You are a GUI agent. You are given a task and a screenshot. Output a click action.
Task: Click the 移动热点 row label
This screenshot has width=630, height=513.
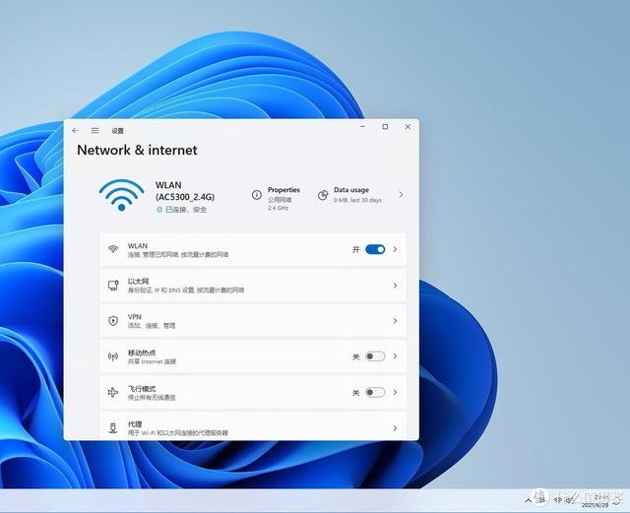142,353
